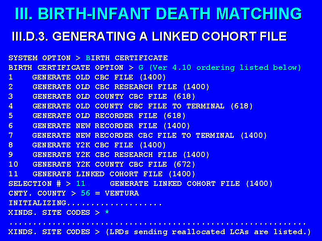The width and height of the screenshot is (322, 241).
Task: Pick option 8 Generate Y2K CBC File
Action: pos(99,145)
